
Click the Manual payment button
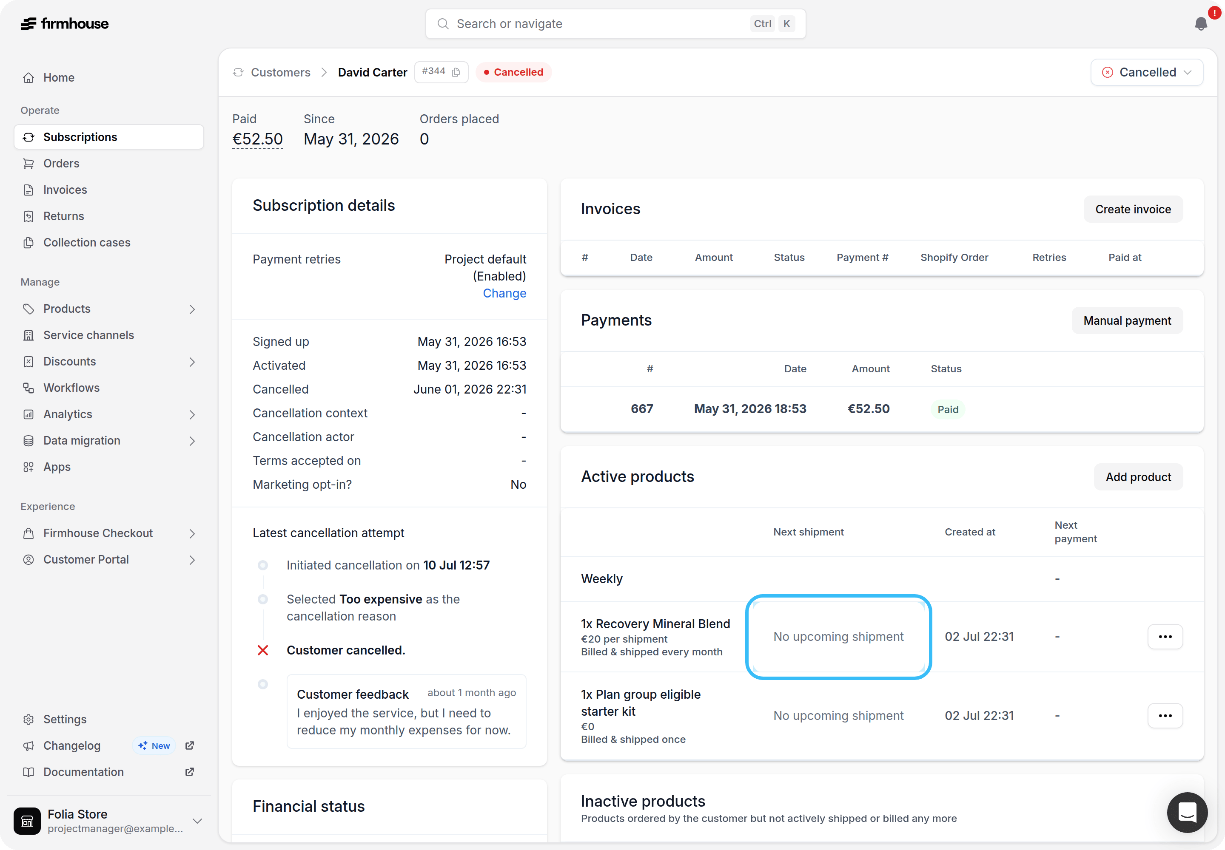pos(1127,320)
